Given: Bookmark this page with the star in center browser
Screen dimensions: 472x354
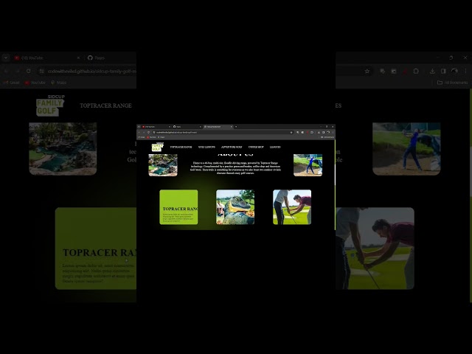Looking at the screenshot, I should (291, 133).
